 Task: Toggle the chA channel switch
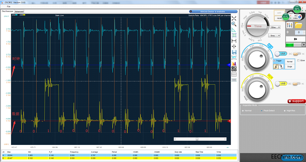pos(280,54)
